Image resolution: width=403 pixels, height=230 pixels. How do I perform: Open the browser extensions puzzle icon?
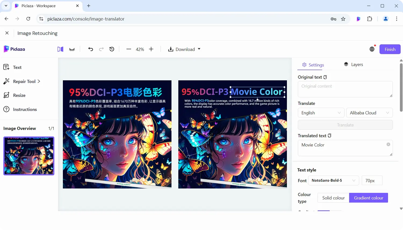pos(370,19)
